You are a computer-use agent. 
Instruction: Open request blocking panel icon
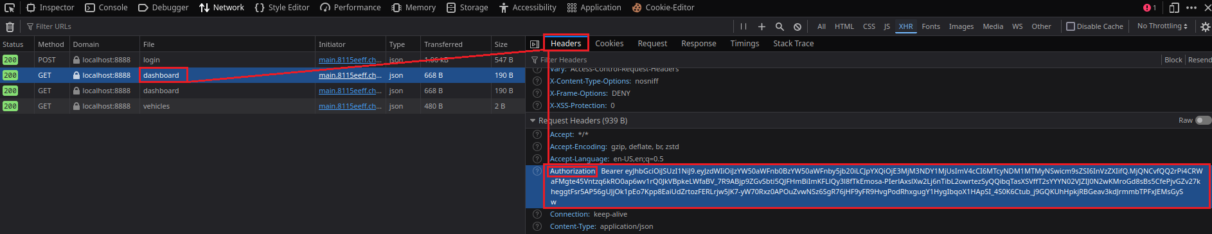pos(798,26)
